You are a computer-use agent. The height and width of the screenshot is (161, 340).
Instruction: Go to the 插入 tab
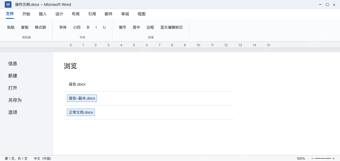click(43, 14)
